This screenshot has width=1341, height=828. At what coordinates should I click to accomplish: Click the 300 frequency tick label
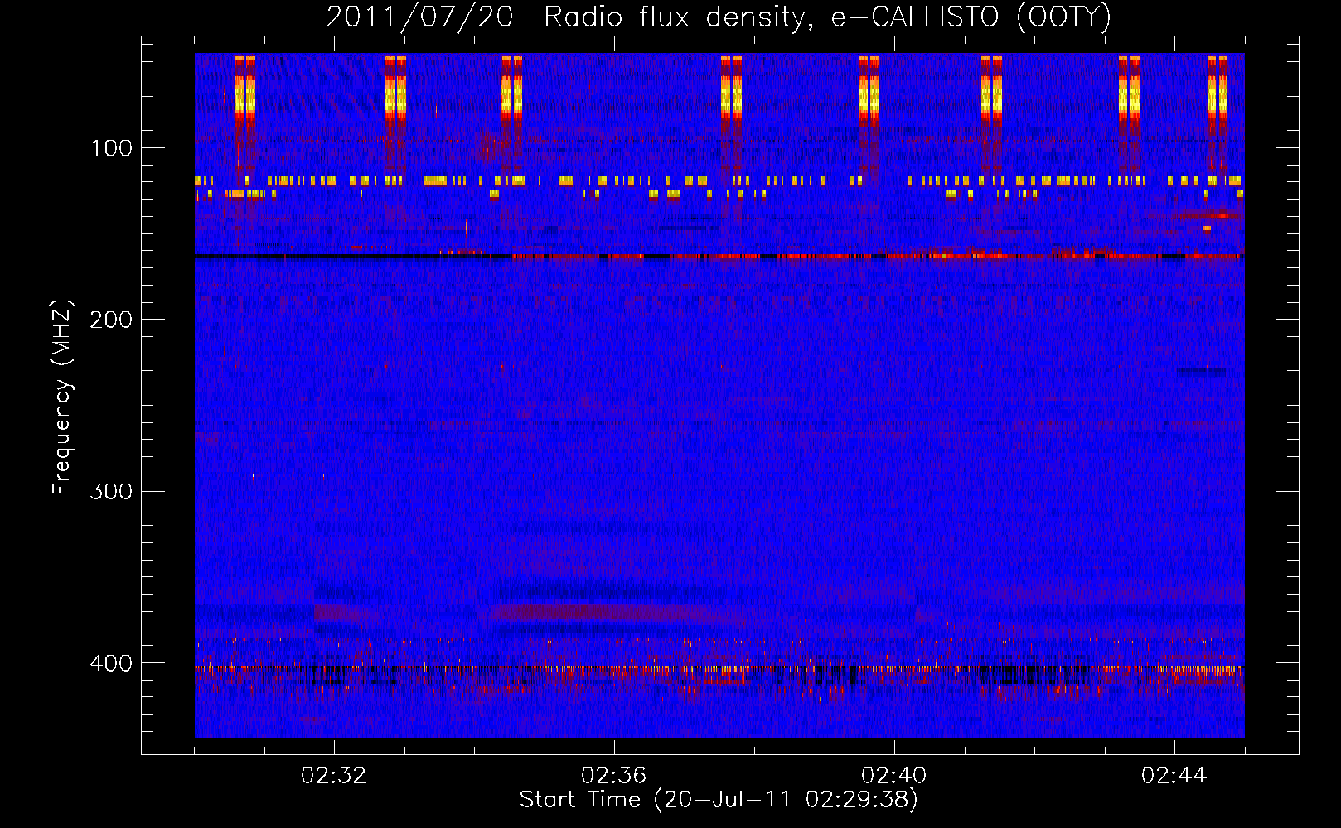click(111, 491)
